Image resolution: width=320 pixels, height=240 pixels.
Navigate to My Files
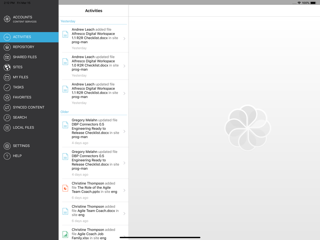(29, 77)
